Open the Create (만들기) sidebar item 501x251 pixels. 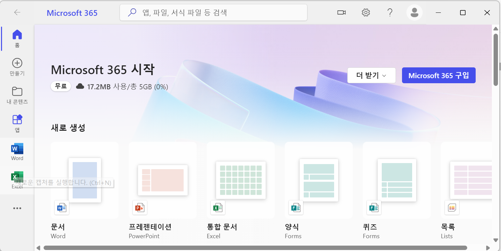[17, 67]
